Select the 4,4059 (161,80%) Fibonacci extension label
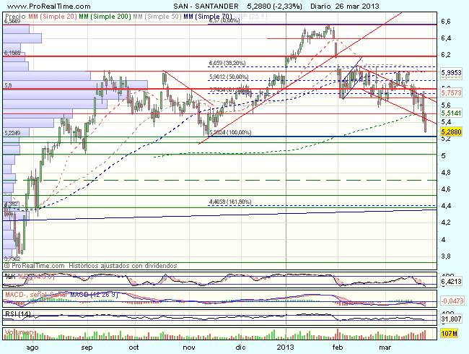 (x=229, y=202)
